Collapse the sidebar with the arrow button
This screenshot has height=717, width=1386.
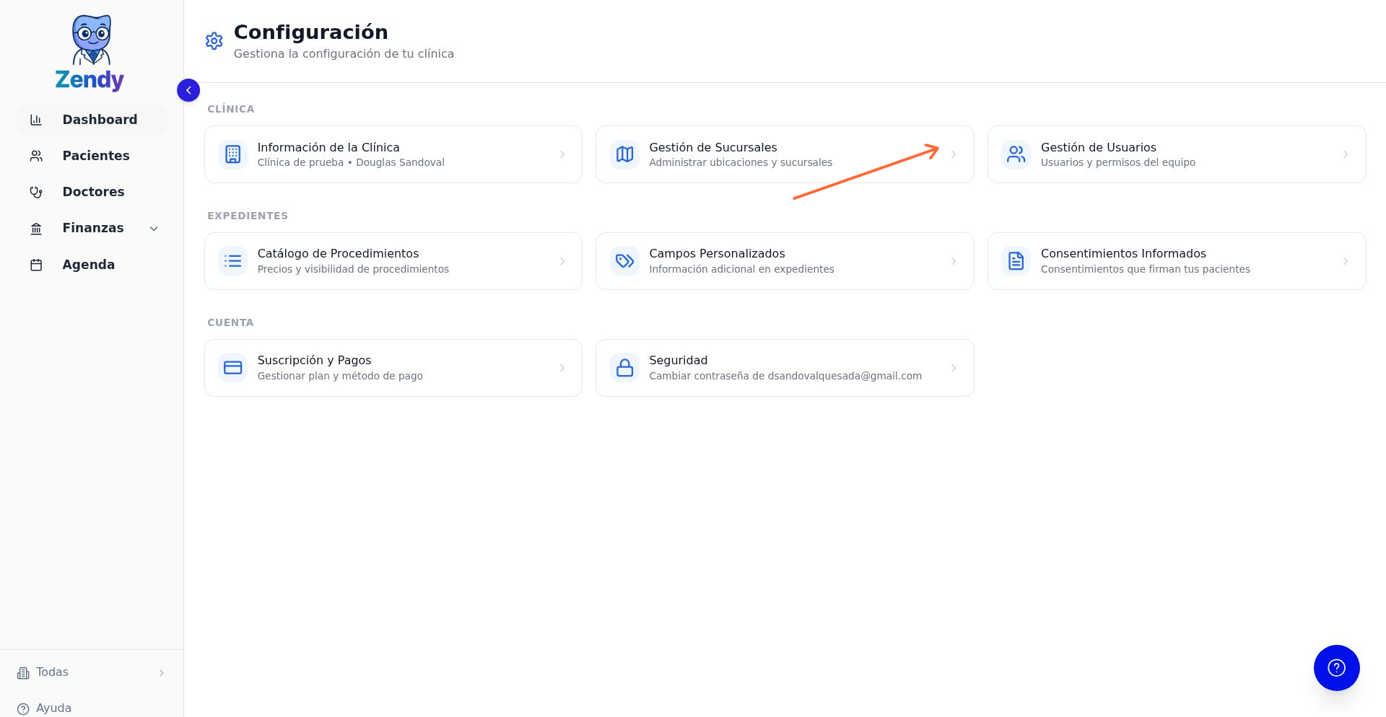pos(188,90)
